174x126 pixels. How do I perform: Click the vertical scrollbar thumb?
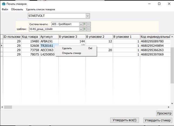(172, 65)
